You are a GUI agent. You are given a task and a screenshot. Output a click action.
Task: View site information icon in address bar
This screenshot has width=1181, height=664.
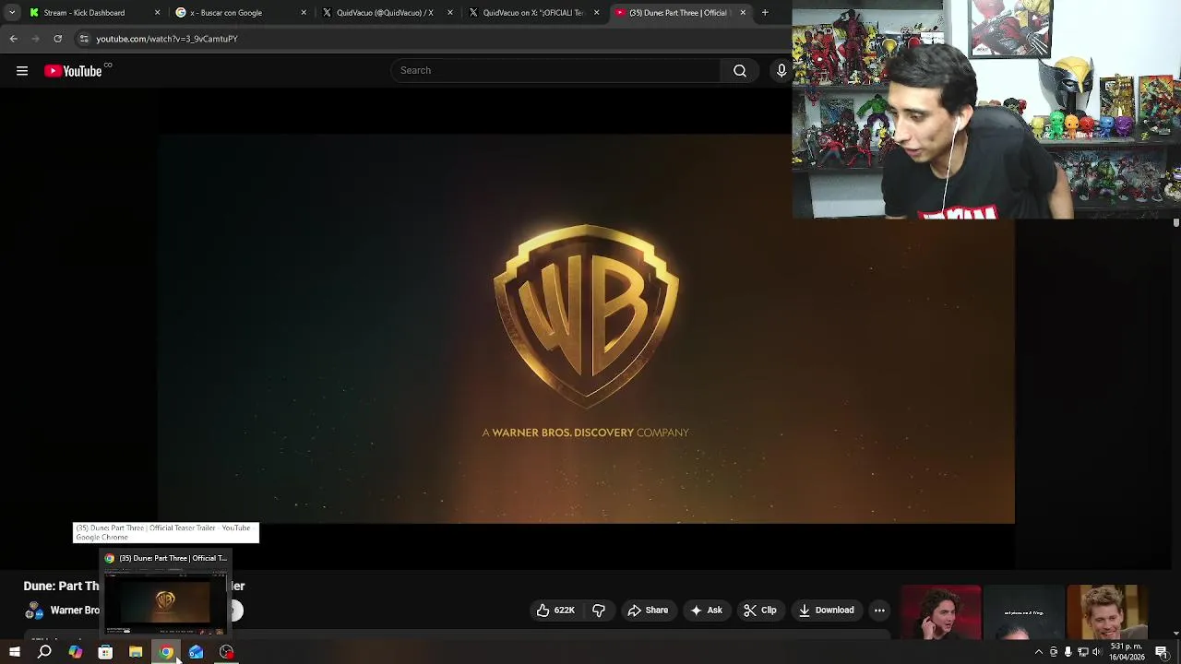coord(84,39)
